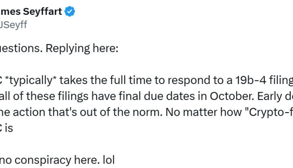Click the word 'lol' at tweet end

click(x=107, y=159)
